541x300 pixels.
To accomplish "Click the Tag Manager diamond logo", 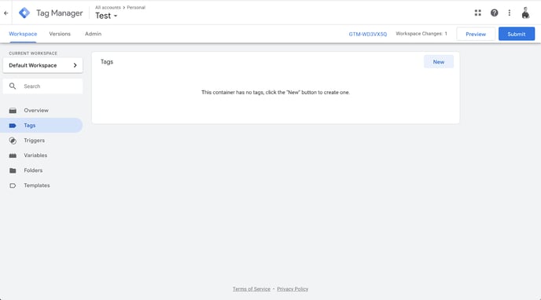I will point(24,13).
